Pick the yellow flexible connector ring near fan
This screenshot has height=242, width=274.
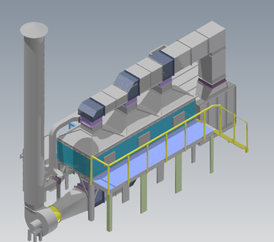click(x=55, y=214)
